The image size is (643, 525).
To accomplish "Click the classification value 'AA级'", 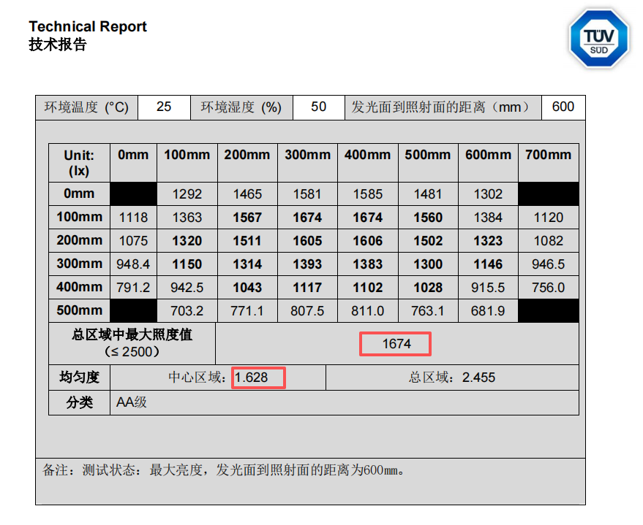I will point(131,402).
